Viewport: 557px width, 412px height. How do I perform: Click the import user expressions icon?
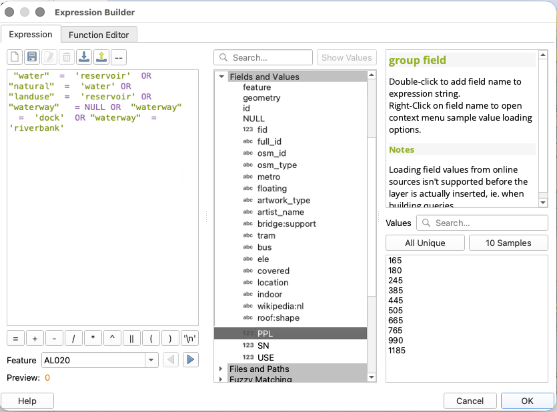(84, 57)
